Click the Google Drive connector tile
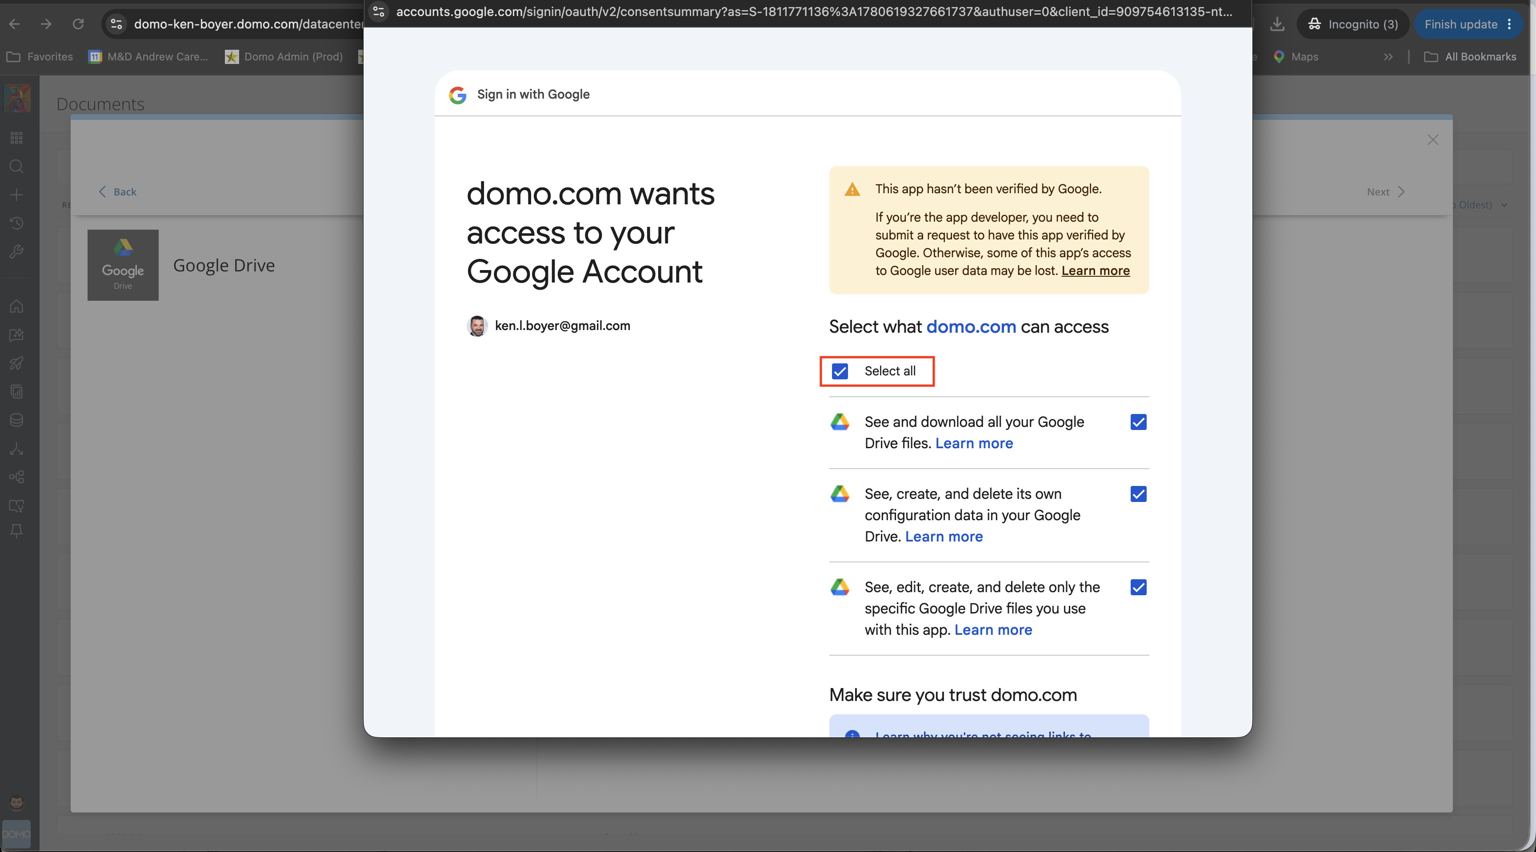Image resolution: width=1536 pixels, height=852 pixels. point(123,265)
